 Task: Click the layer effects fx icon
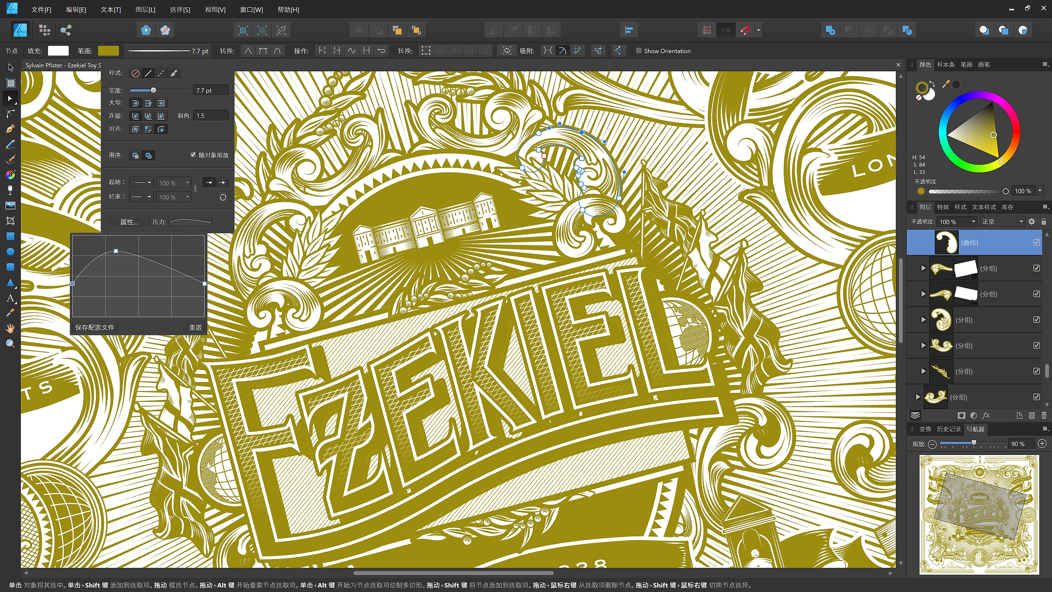pyautogui.click(x=986, y=415)
